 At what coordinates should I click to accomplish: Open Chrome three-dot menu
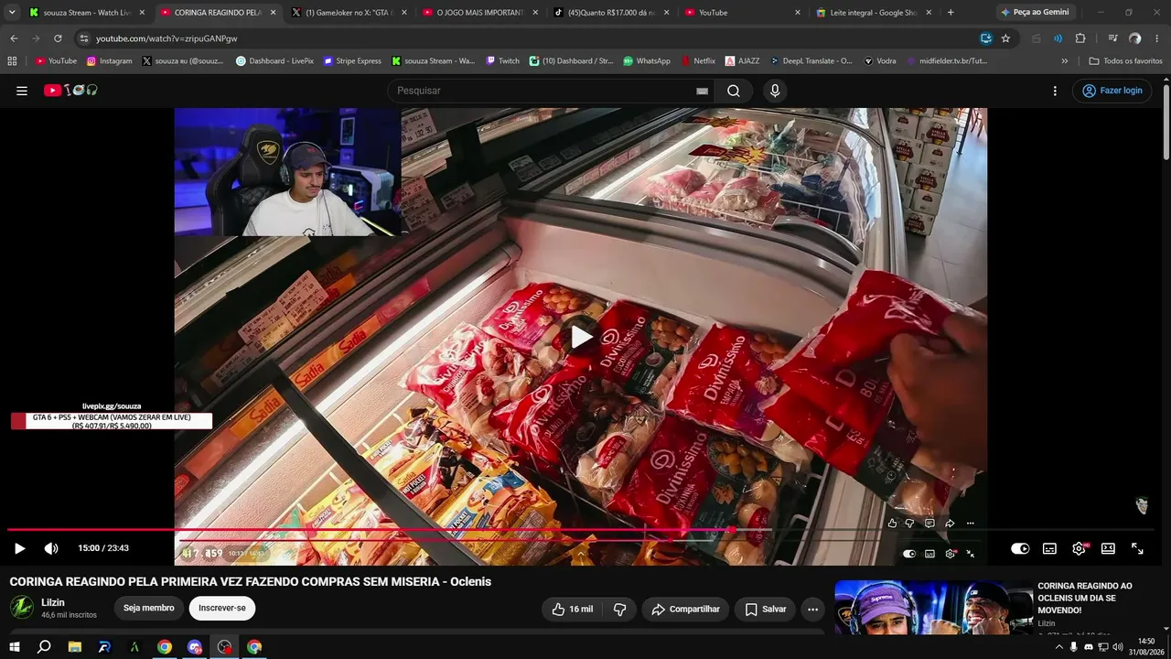tap(1156, 38)
